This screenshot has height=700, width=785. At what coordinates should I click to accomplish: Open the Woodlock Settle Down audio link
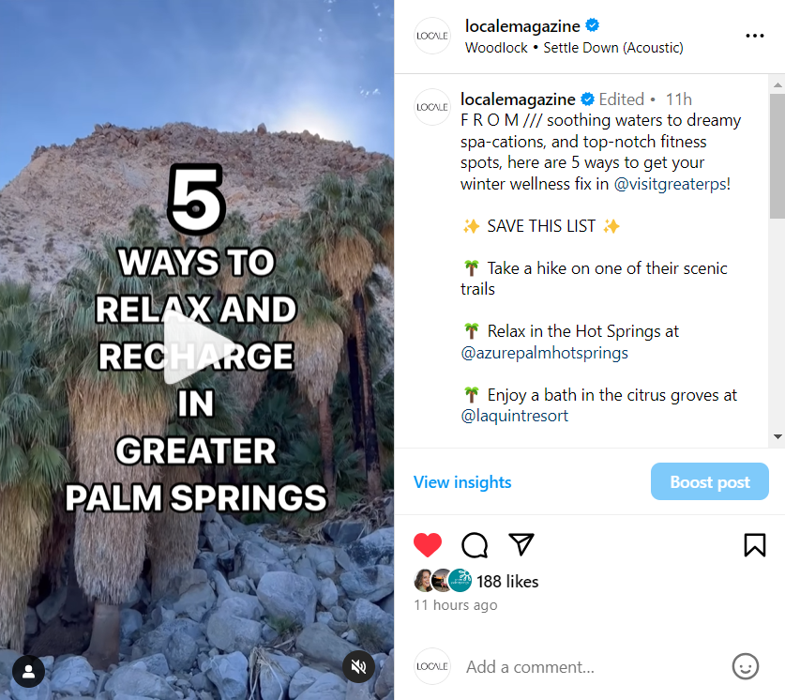(574, 48)
